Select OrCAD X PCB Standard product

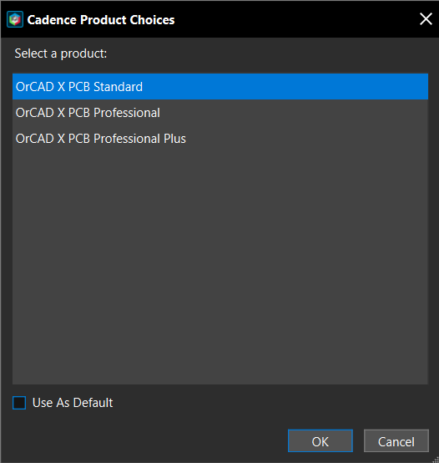tap(220, 87)
